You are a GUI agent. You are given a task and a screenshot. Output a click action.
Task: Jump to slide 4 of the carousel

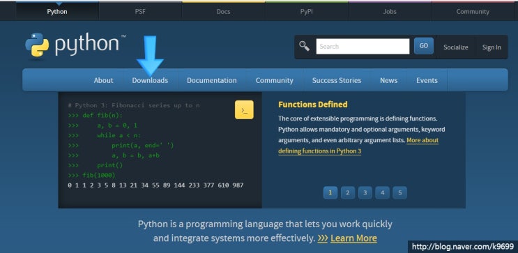tap(382, 193)
